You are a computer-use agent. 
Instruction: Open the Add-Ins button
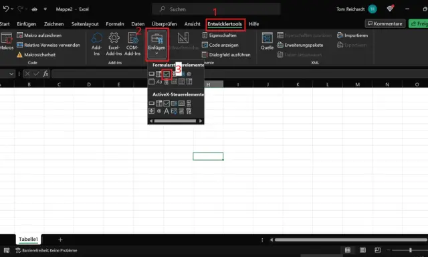tap(96, 44)
